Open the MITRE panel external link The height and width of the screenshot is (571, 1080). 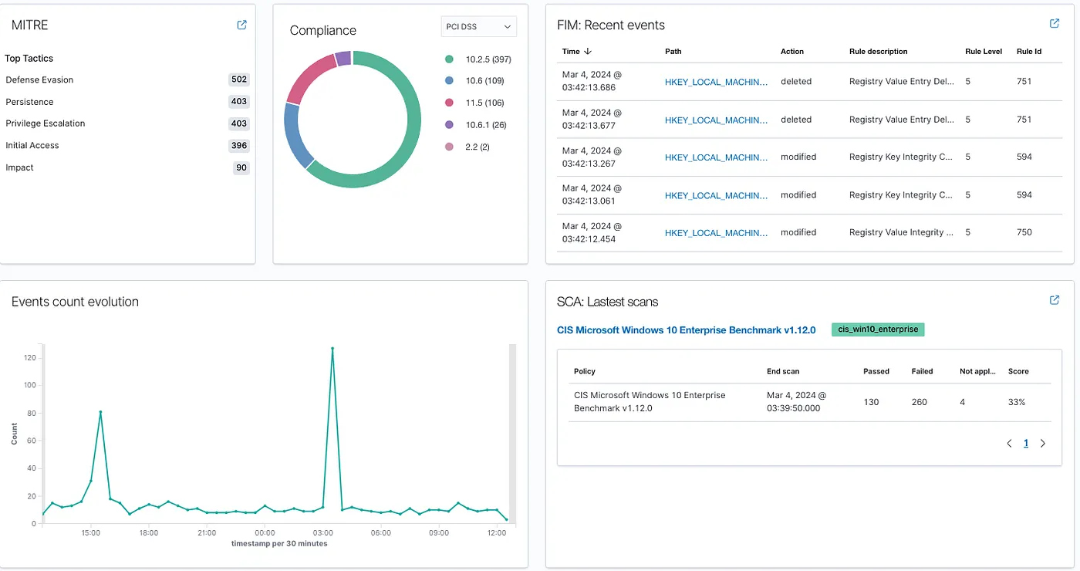click(241, 25)
